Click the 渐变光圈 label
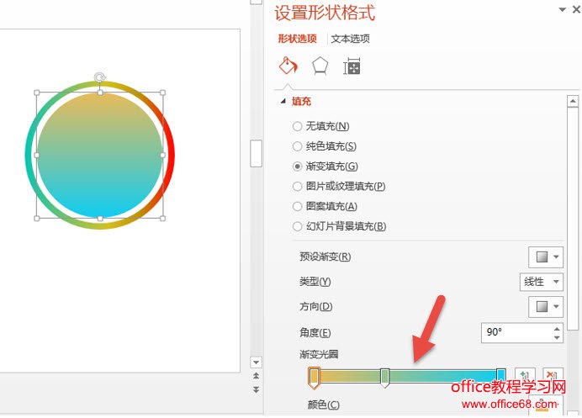Screen dimensions: 582x418 pos(319,354)
